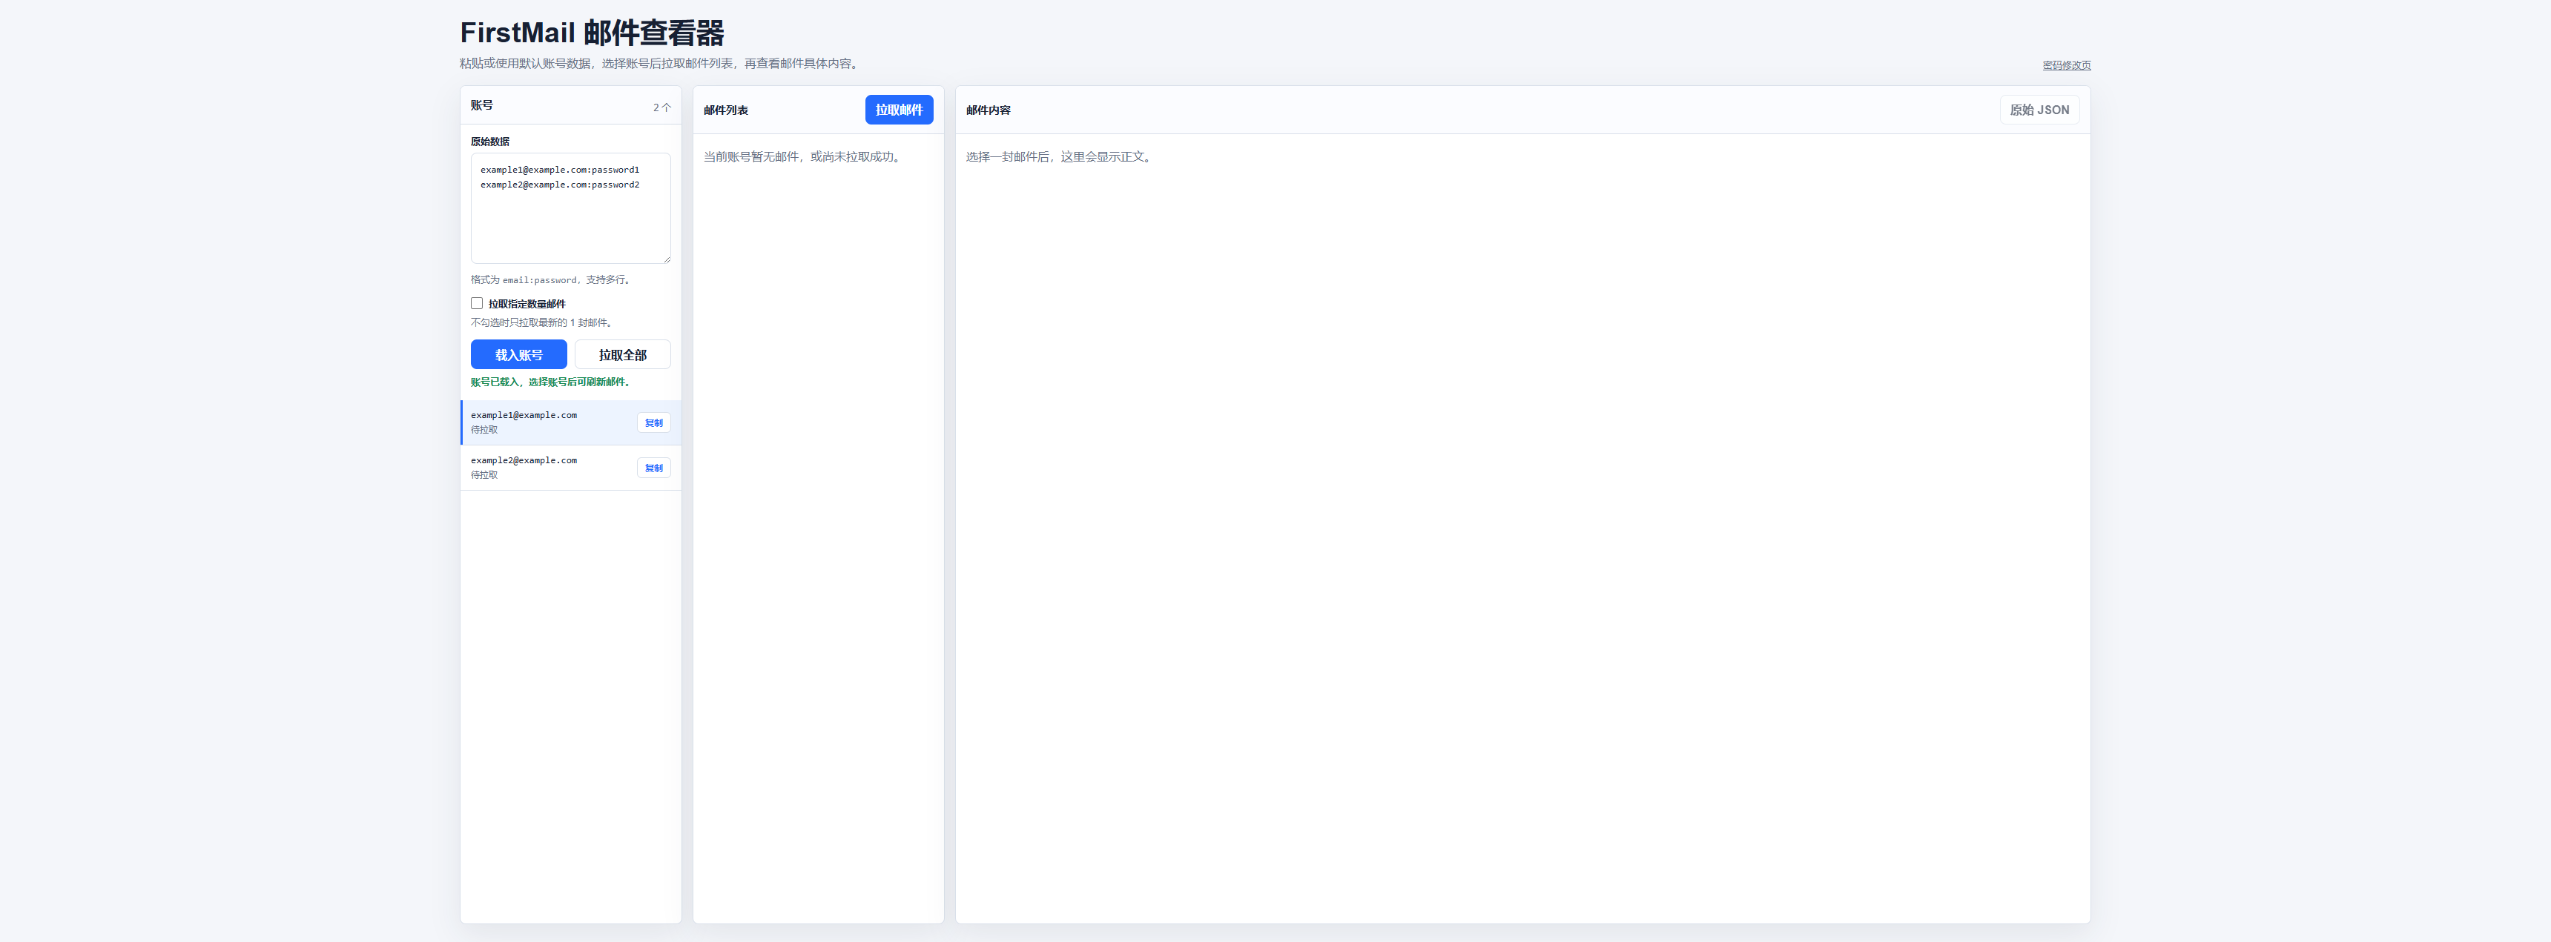Enable the 拉取指定数量邮件 checkbox
The height and width of the screenshot is (942, 2551).
coord(476,304)
